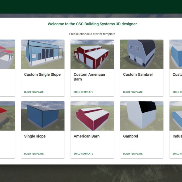
Task: Open the Custom Single Slope building thumbnail
Action: click(x=43, y=54)
